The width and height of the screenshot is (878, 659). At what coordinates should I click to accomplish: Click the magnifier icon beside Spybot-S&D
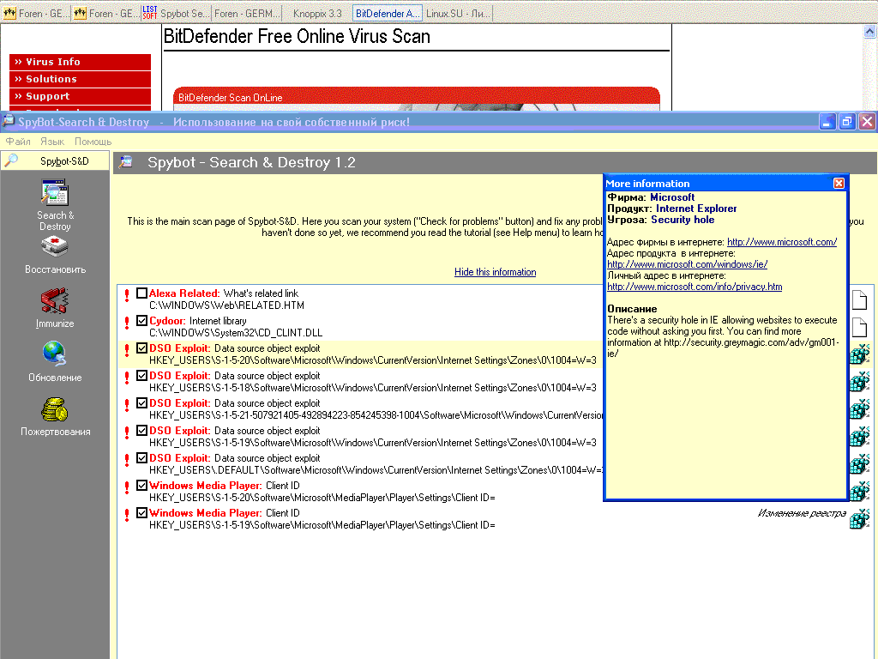[11, 160]
